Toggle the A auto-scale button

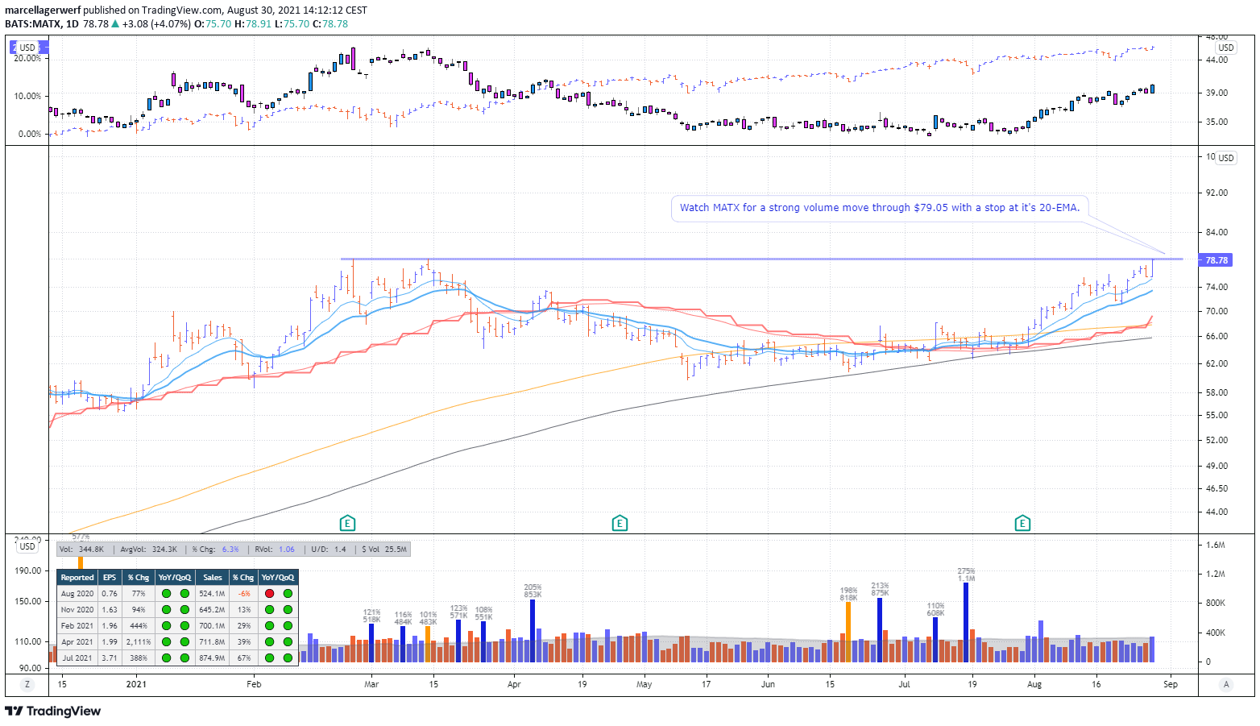(x=1226, y=684)
